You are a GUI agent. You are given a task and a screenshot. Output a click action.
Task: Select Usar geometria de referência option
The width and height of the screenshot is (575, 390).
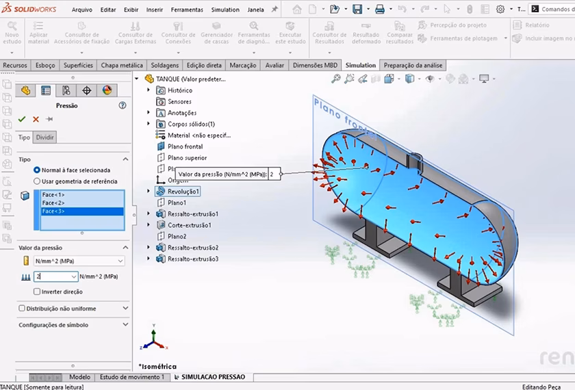[x=36, y=181]
